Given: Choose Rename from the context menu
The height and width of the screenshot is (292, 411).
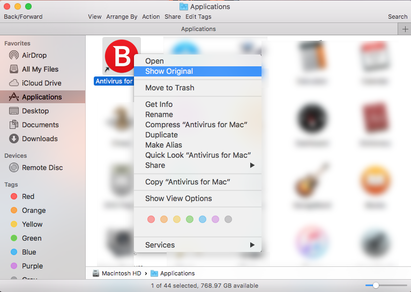Looking at the screenshot, I should coord(198,114).
